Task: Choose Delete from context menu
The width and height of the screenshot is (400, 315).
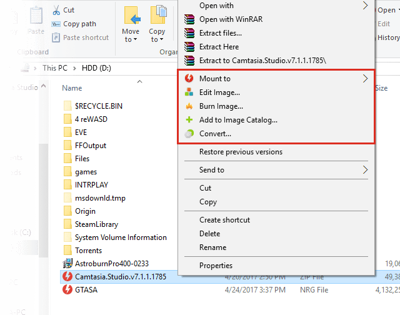Action: click(x=276, y=234)
